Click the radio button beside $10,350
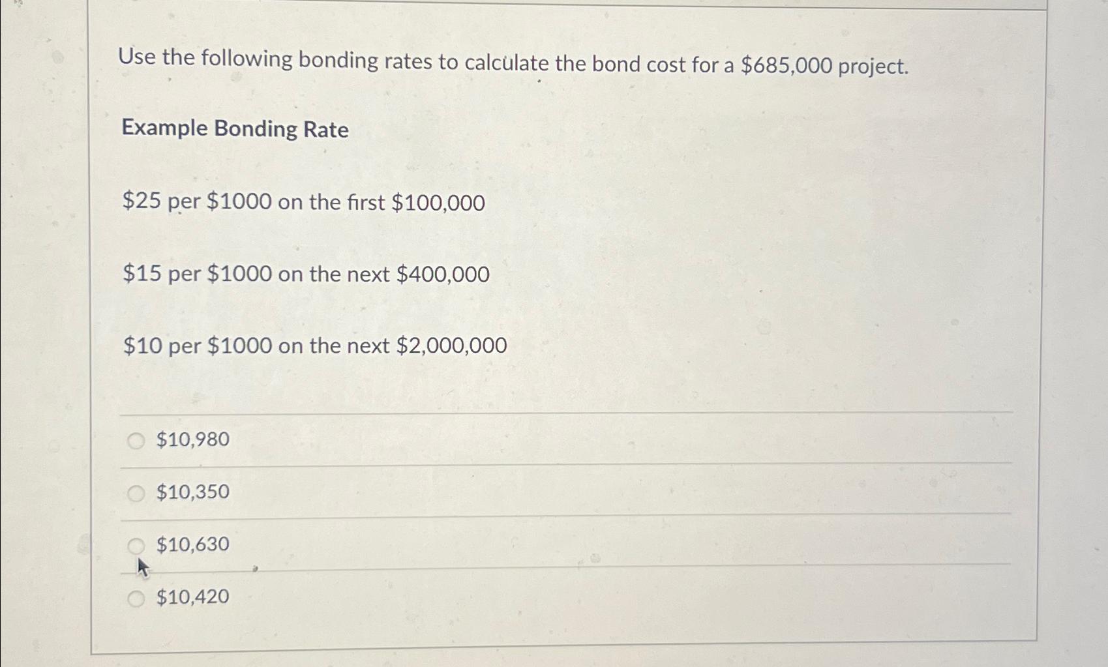The height and width of the screenshot is (667, 1108). [137, 493]
